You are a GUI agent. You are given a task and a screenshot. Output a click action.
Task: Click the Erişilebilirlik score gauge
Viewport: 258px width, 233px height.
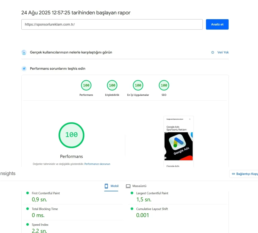click(112, 85)
